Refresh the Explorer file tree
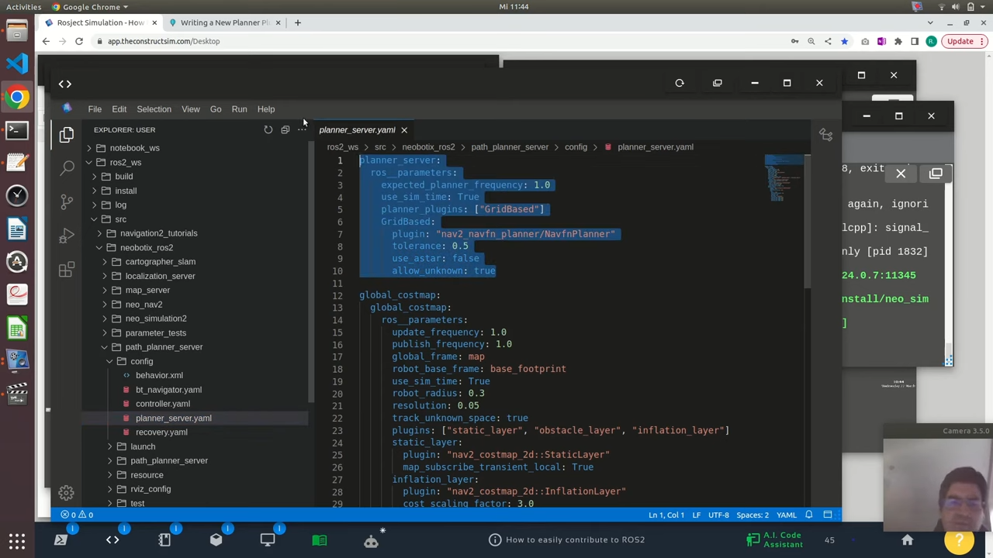 [x=268, y=129]
